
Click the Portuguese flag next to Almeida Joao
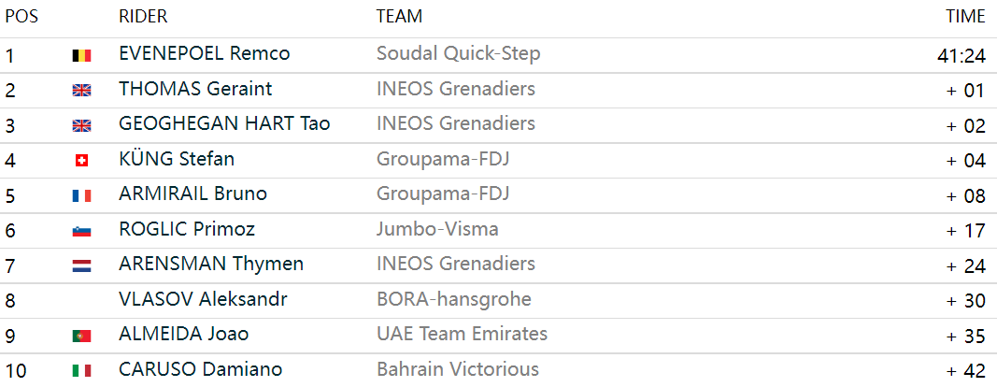point(81,337)
